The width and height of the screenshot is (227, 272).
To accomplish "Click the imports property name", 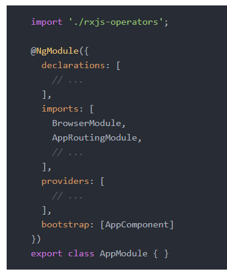I will point(60,109).
